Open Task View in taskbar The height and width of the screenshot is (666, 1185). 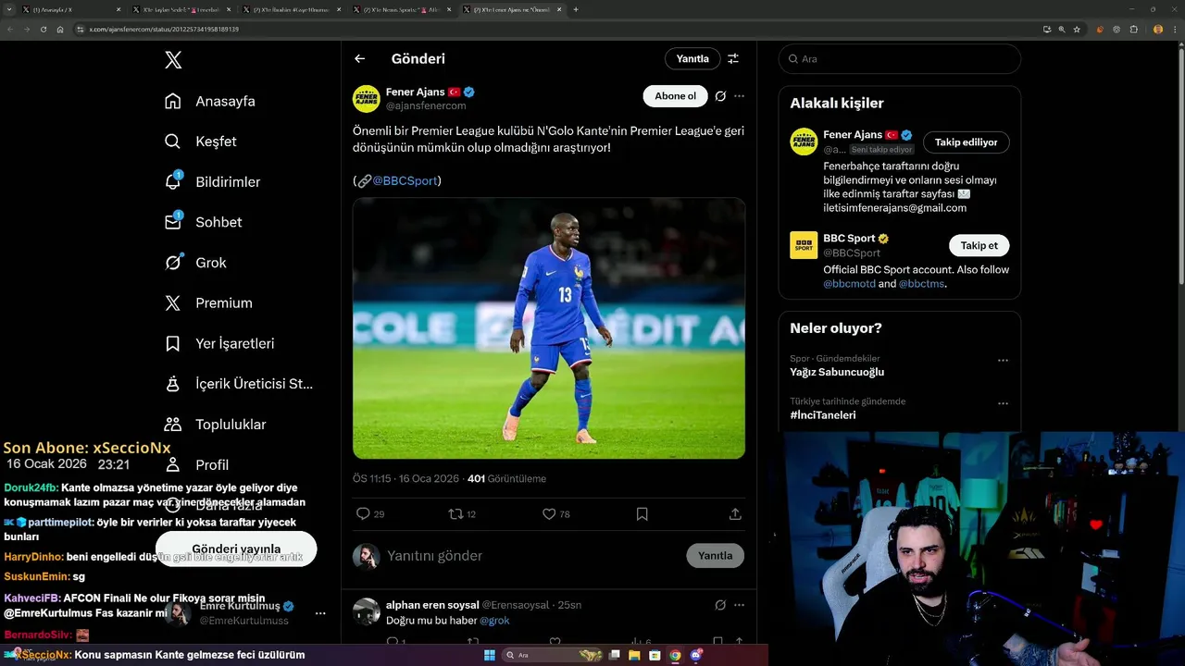coord(615,656)
